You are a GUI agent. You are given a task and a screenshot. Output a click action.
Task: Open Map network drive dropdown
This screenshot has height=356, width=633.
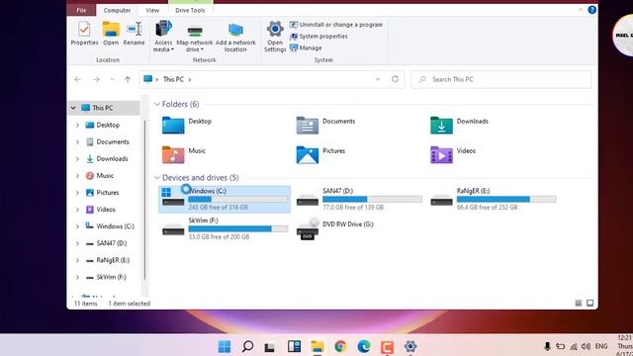tap(195, 39)
